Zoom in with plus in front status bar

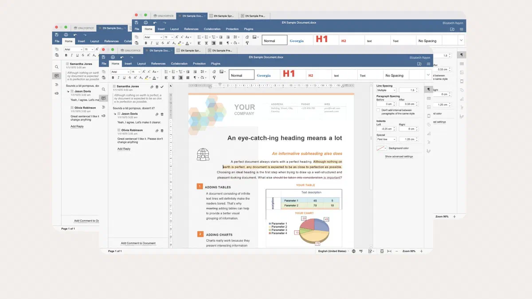(421, 251)
